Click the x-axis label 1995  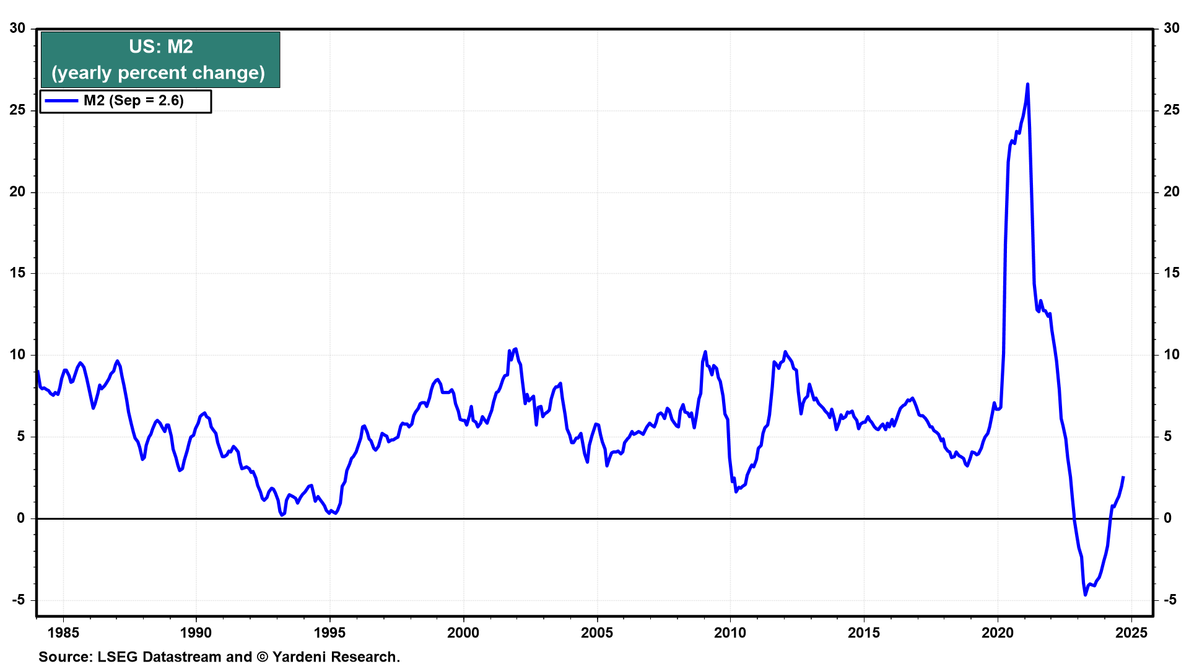point(329,632)
